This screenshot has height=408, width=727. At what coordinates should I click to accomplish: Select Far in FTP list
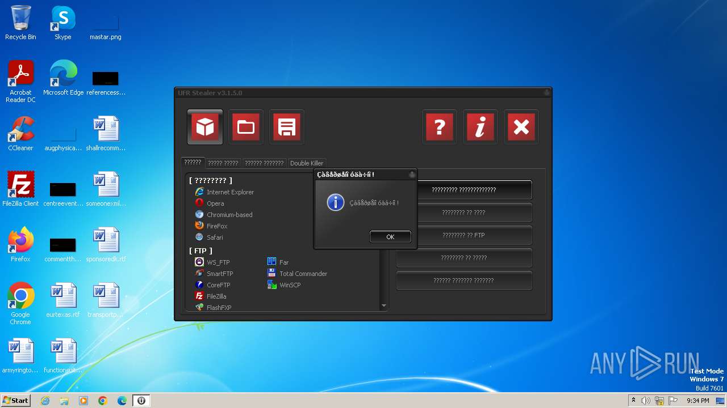pyautogui.click(x=278, y=262)
